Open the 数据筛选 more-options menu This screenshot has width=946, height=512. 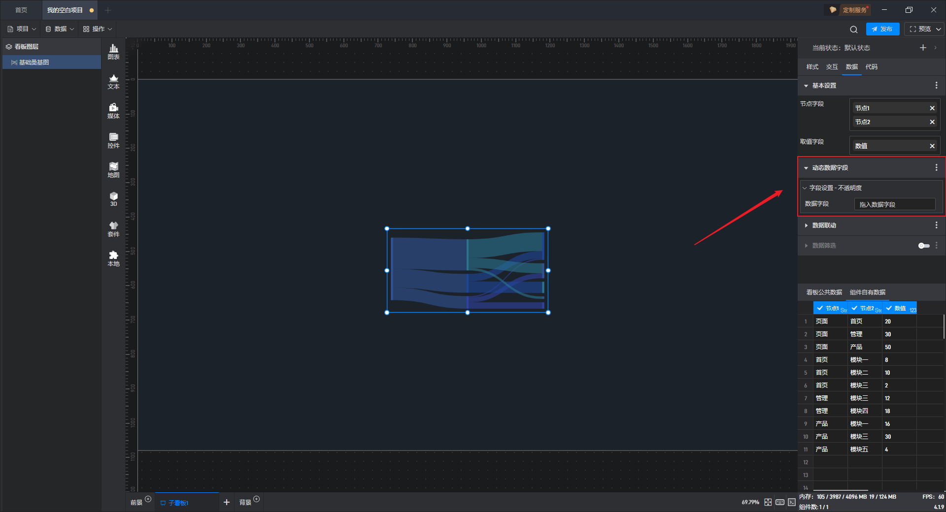pos(936,246)
